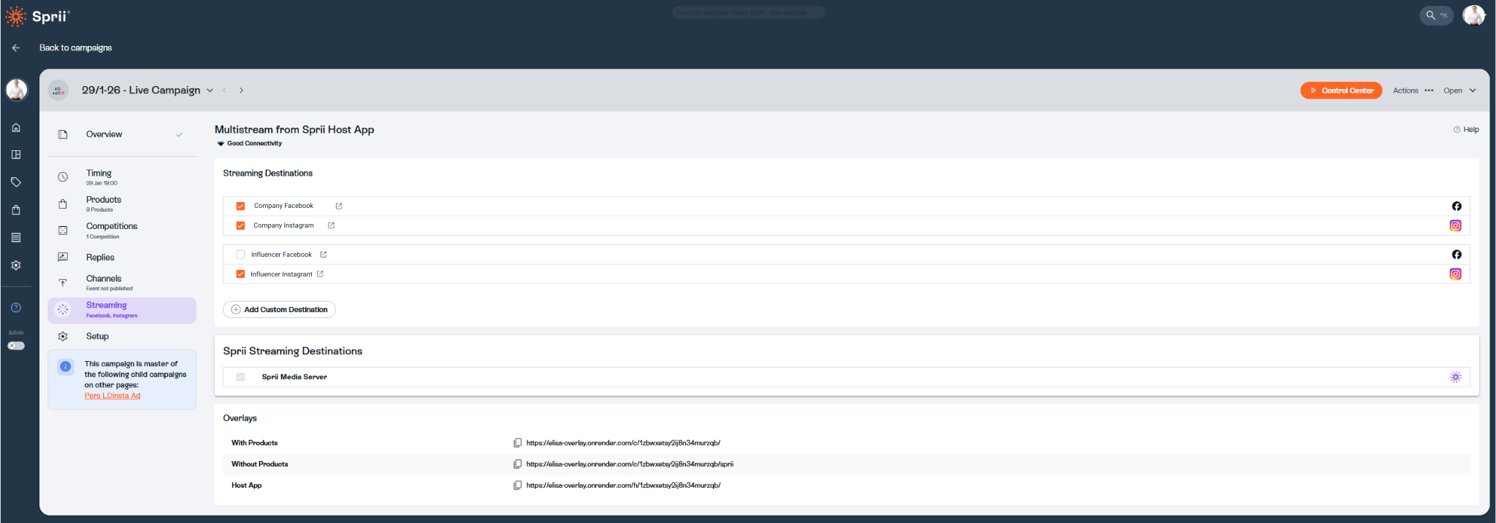The image size is (1496, 523).
Task: Open the Pers LDinsta Ad child campaign link
Action: pyautogui.click(x=112, y=396)
